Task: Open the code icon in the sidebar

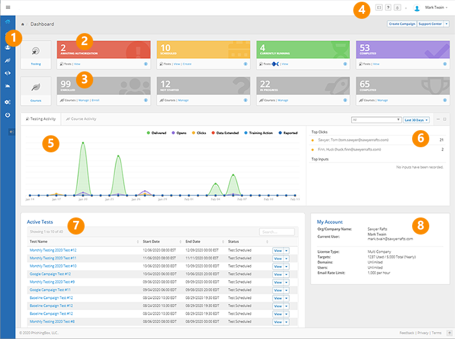Action: click(7, 72)
